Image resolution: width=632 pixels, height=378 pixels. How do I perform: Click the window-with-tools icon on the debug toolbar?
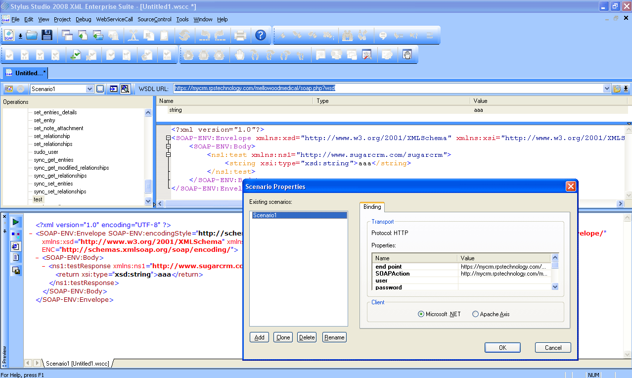(367, 55)
